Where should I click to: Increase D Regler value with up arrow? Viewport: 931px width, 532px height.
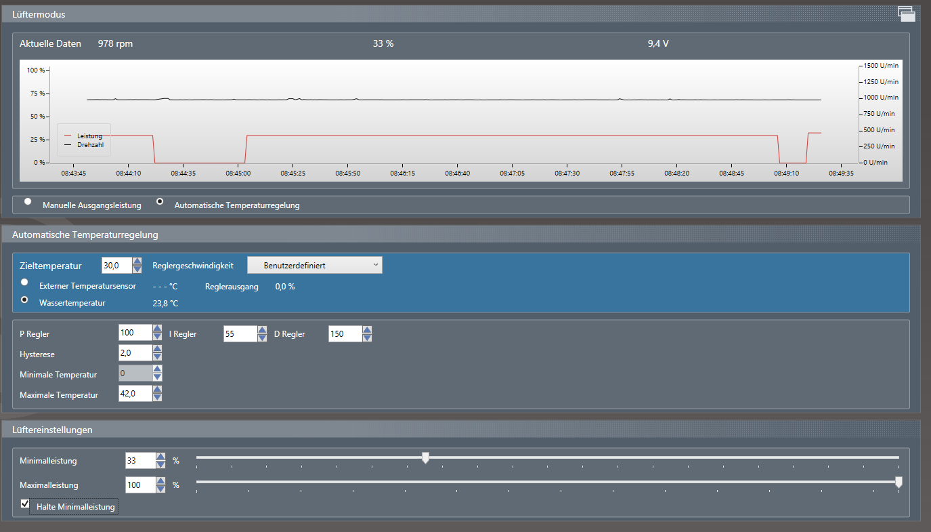[367, 329]
